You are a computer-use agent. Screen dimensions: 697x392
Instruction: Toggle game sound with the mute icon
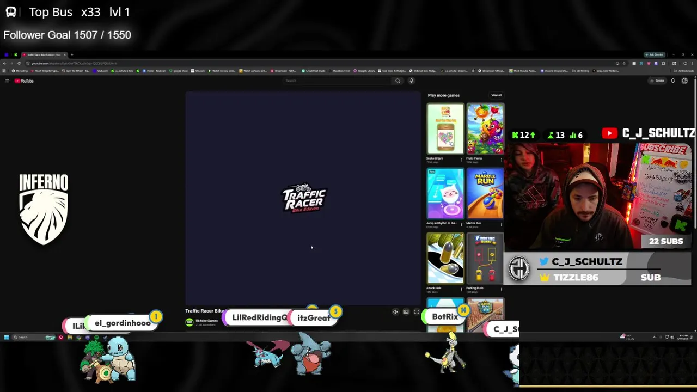coord(396,312)
